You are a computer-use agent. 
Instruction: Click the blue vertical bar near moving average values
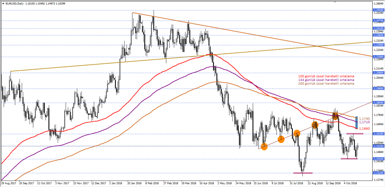(x=356, y=122)
